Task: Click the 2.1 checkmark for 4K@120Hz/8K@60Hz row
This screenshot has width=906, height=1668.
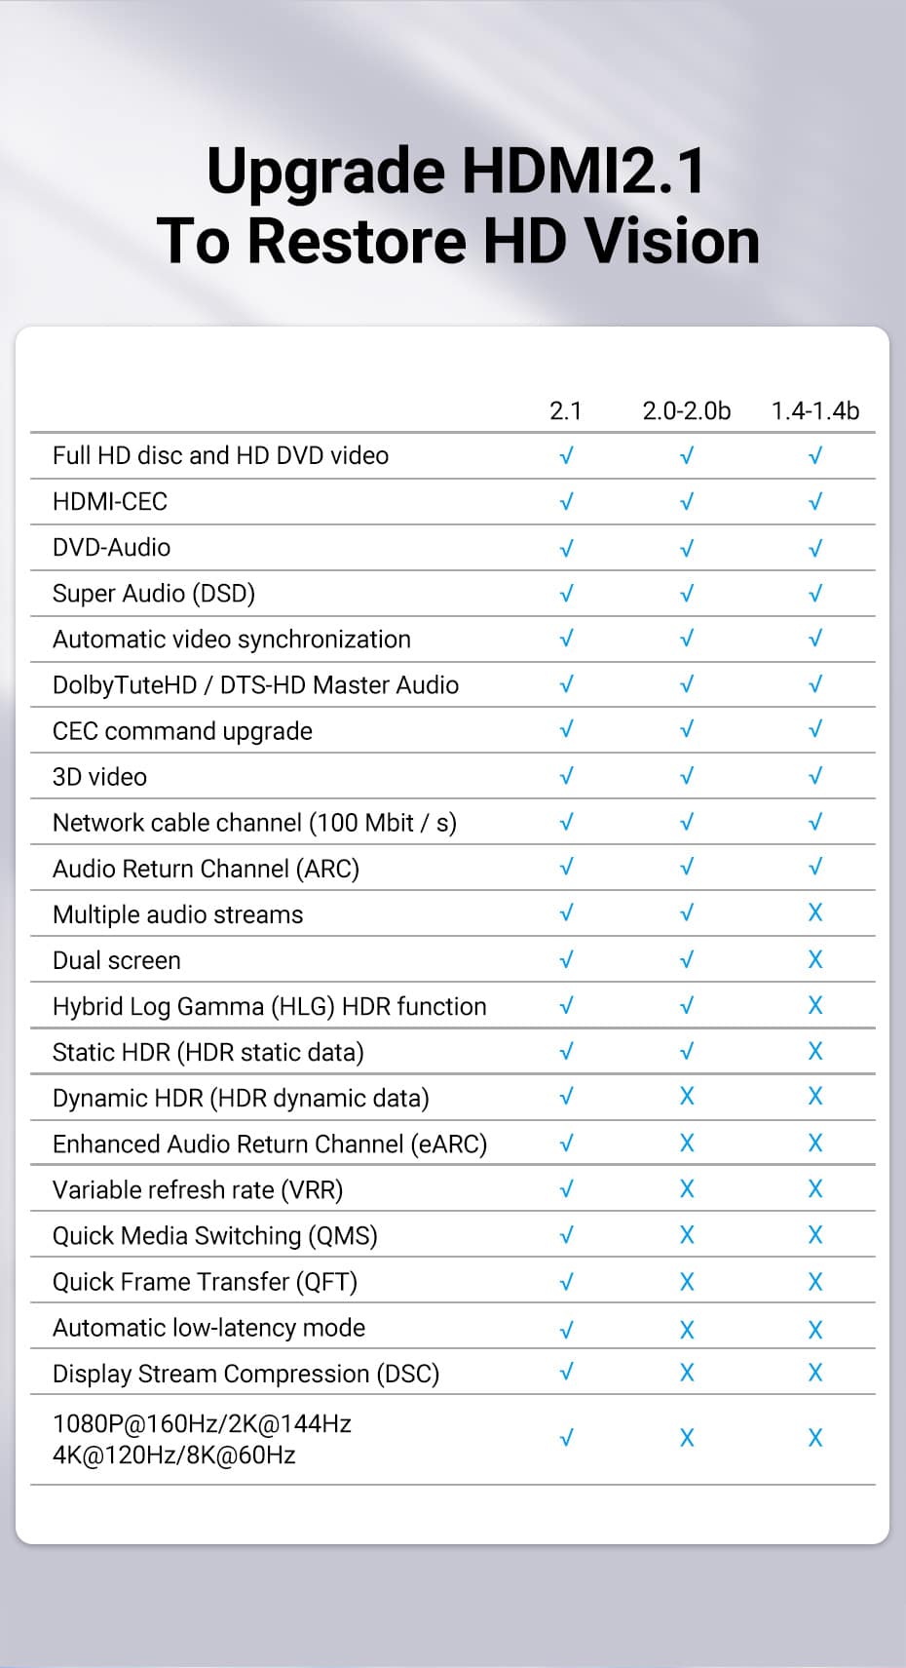Action: click(566, 1438)
